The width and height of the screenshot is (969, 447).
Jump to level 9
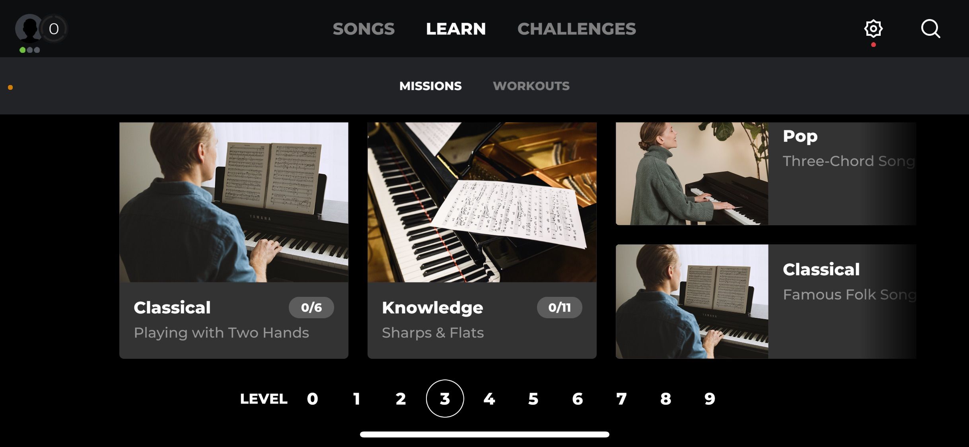click(710, 399)
